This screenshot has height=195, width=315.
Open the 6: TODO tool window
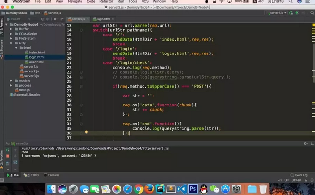pos(31,175)
